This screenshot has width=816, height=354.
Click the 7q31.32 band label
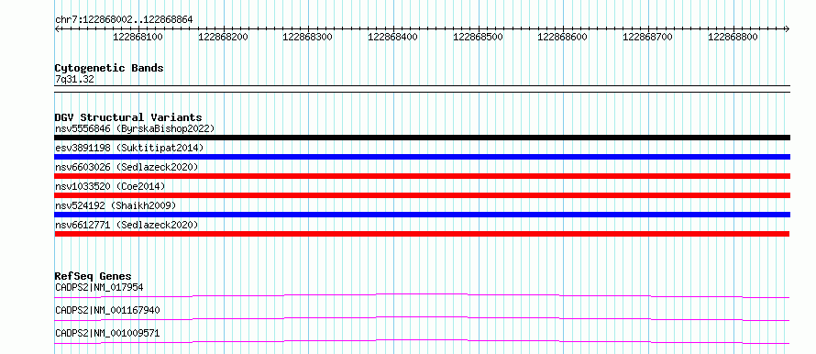coord(74,80)
